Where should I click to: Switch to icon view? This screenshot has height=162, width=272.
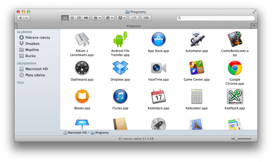coord(65,18)
